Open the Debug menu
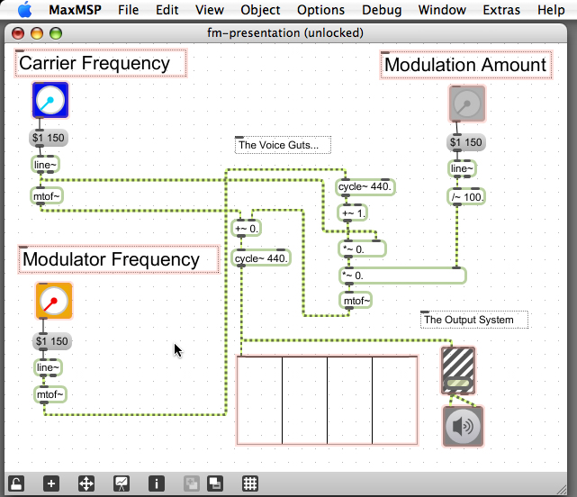Viewport: 577px width, 497px height. pyautogui.click(x=382, y=10)
